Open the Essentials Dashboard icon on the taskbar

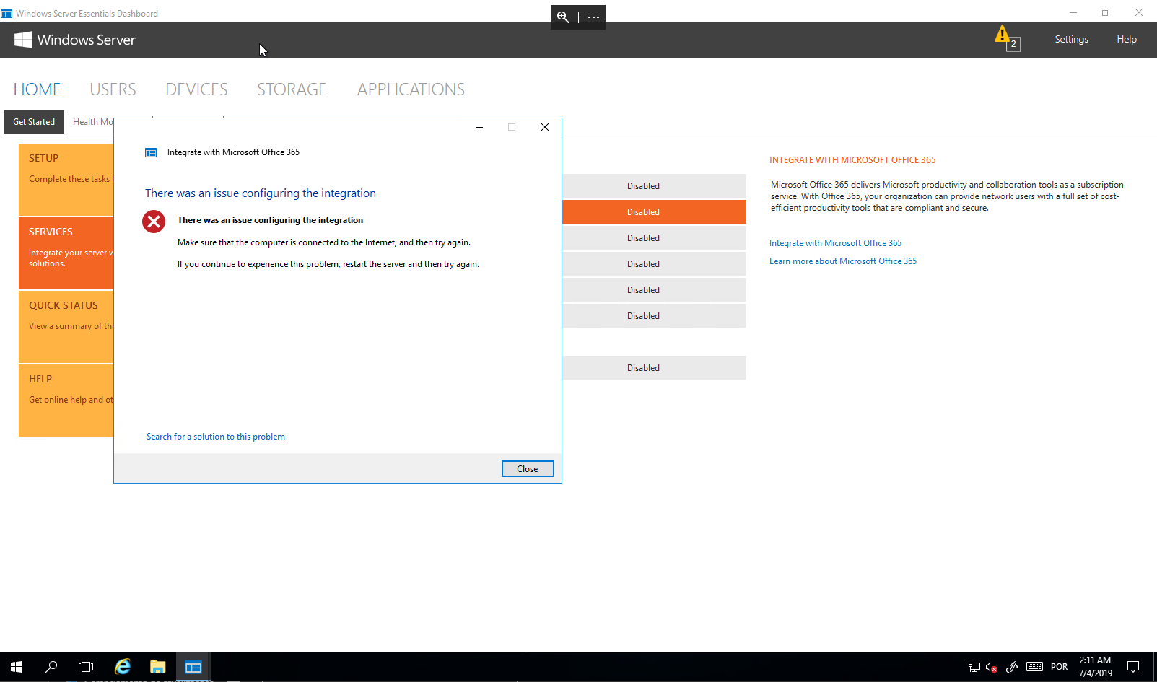coord(193,667)
